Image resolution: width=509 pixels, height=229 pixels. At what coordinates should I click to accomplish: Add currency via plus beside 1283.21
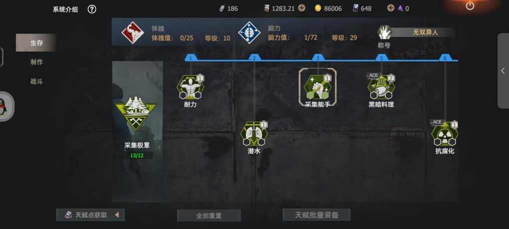pyautogui.click(x=301, y=8)
